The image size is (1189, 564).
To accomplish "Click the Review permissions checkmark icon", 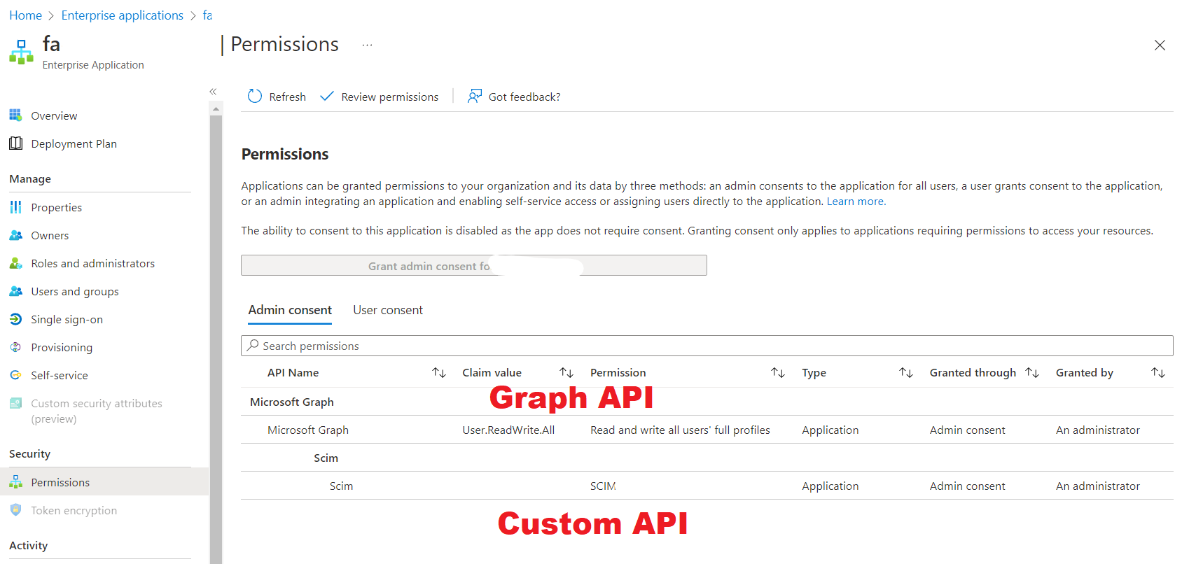I will 326,96.
